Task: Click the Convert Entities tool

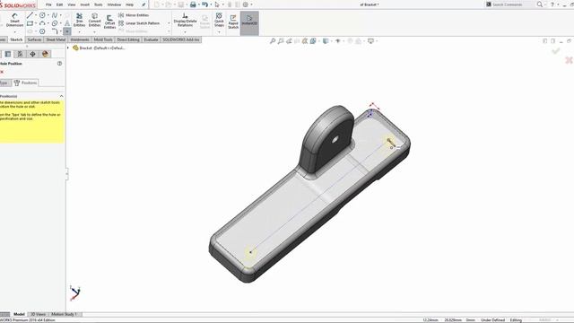Action: pyautogui.click(x=94, y=20)
